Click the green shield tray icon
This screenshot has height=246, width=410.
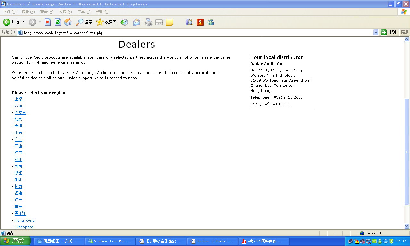[x=391, y=242]
